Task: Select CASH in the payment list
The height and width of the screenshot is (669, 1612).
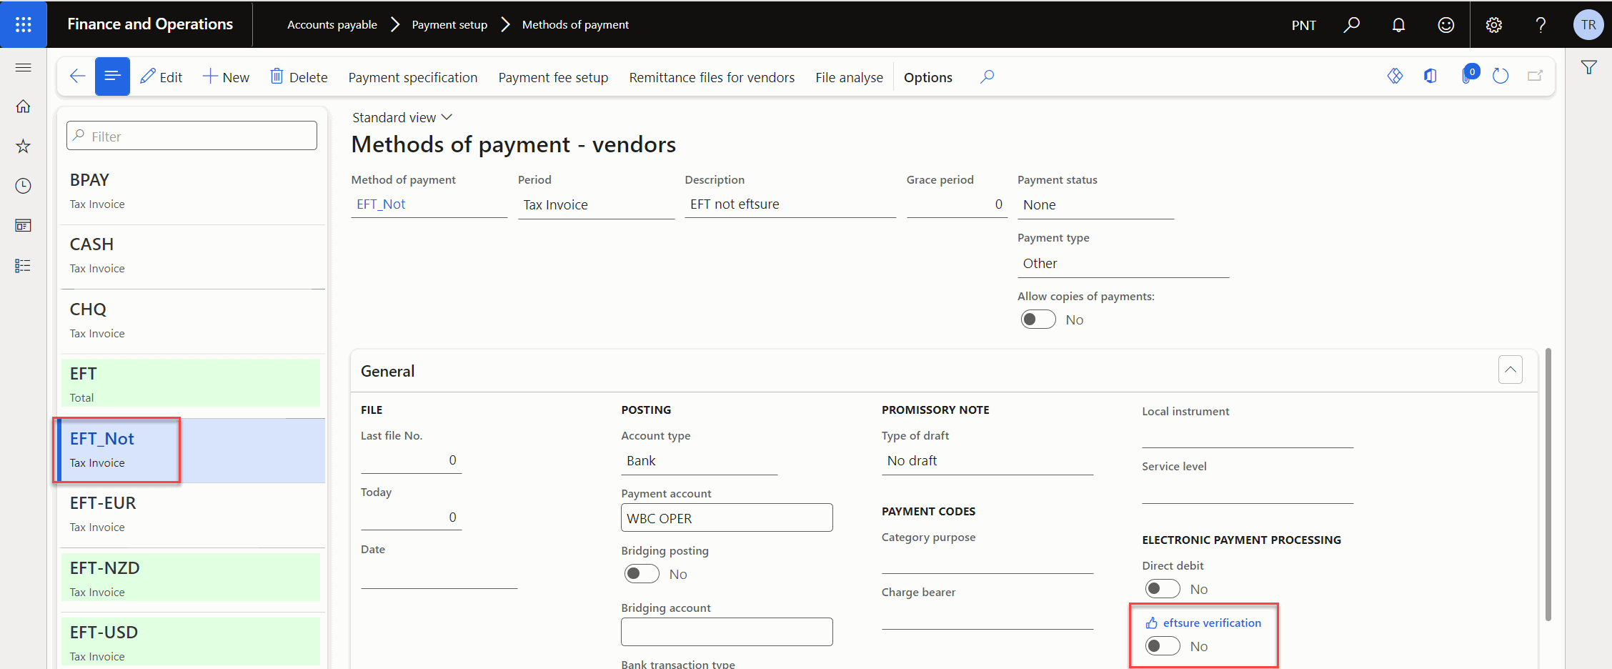Action: [x=191, y=256]
